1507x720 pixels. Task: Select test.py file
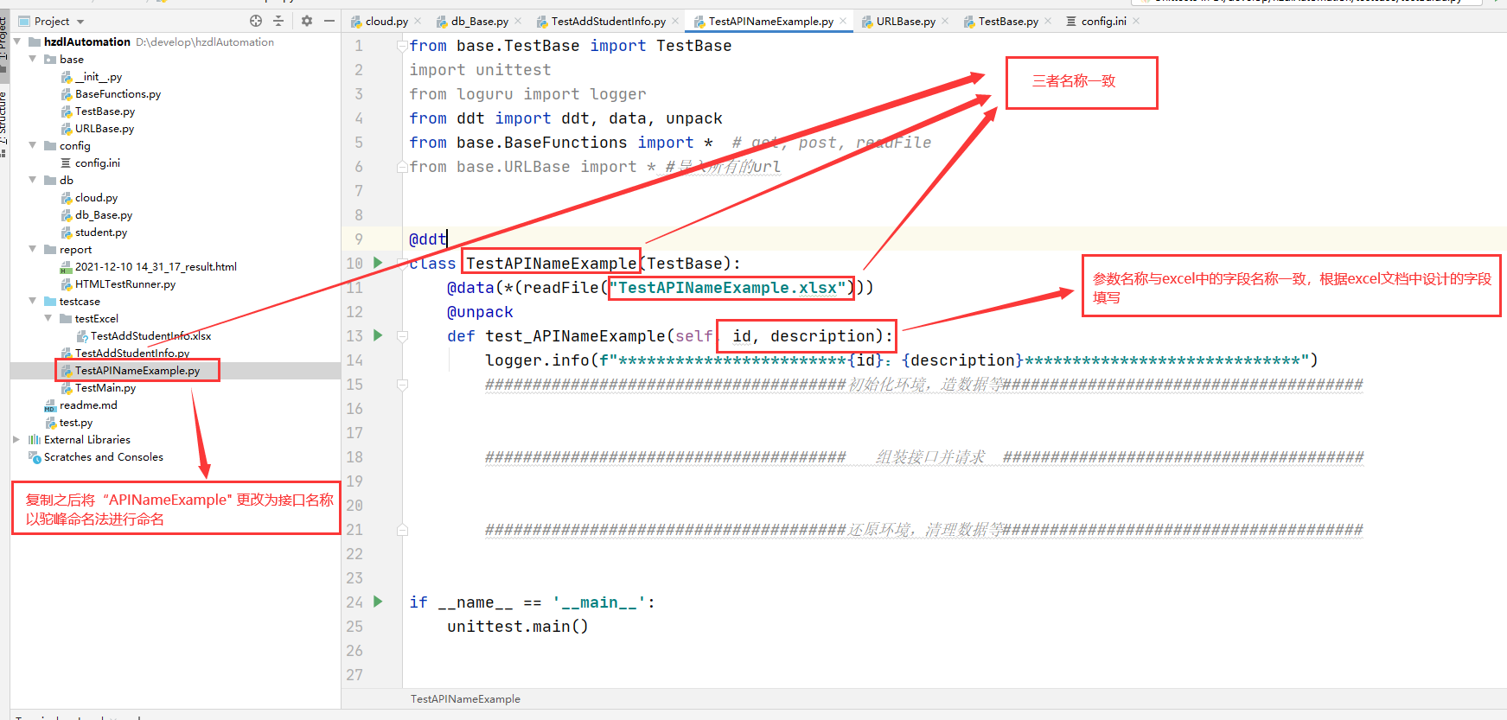pos(76,423)
